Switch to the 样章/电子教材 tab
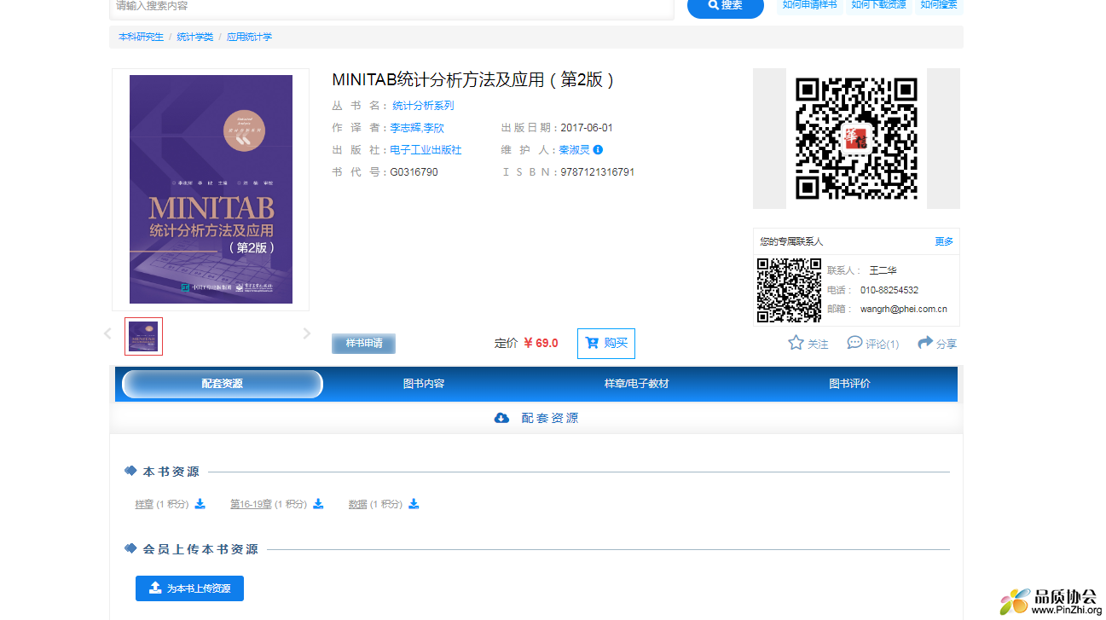 coord(636,384)
